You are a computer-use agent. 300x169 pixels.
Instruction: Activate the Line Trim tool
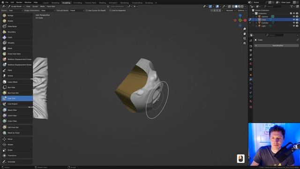17,98
